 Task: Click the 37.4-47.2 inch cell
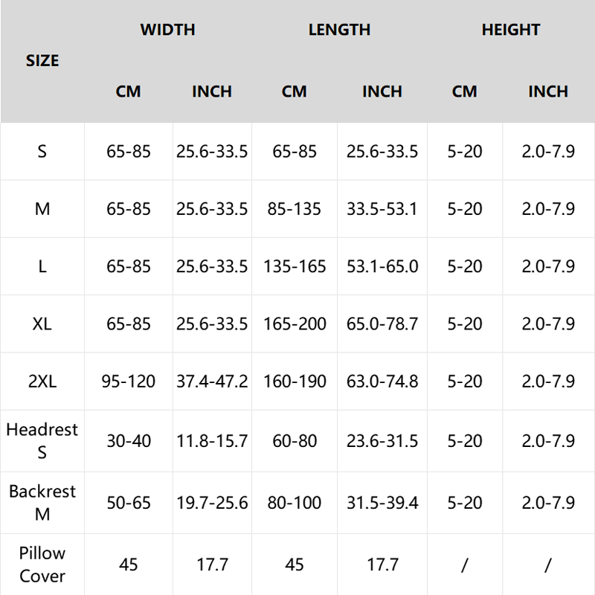(x=212, y=382)
